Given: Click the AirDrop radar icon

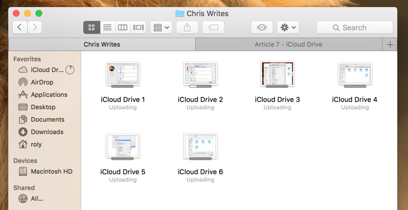Looking at the screenshot, I should pos(23,82).
